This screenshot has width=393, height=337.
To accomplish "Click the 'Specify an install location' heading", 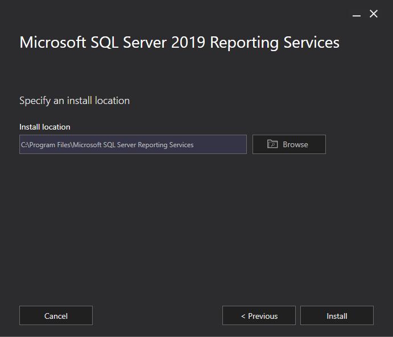I will point(75,101).
